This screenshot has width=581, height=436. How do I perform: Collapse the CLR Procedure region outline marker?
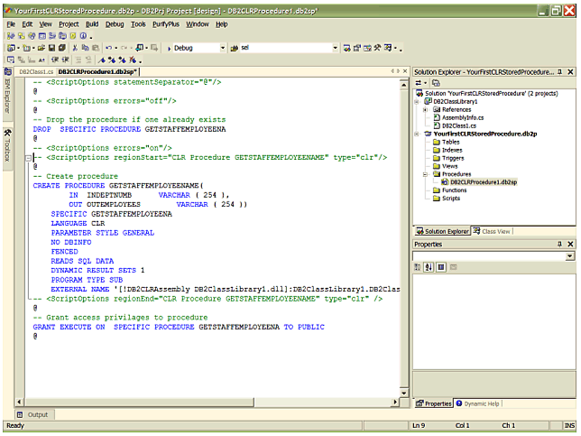[28, 156]
